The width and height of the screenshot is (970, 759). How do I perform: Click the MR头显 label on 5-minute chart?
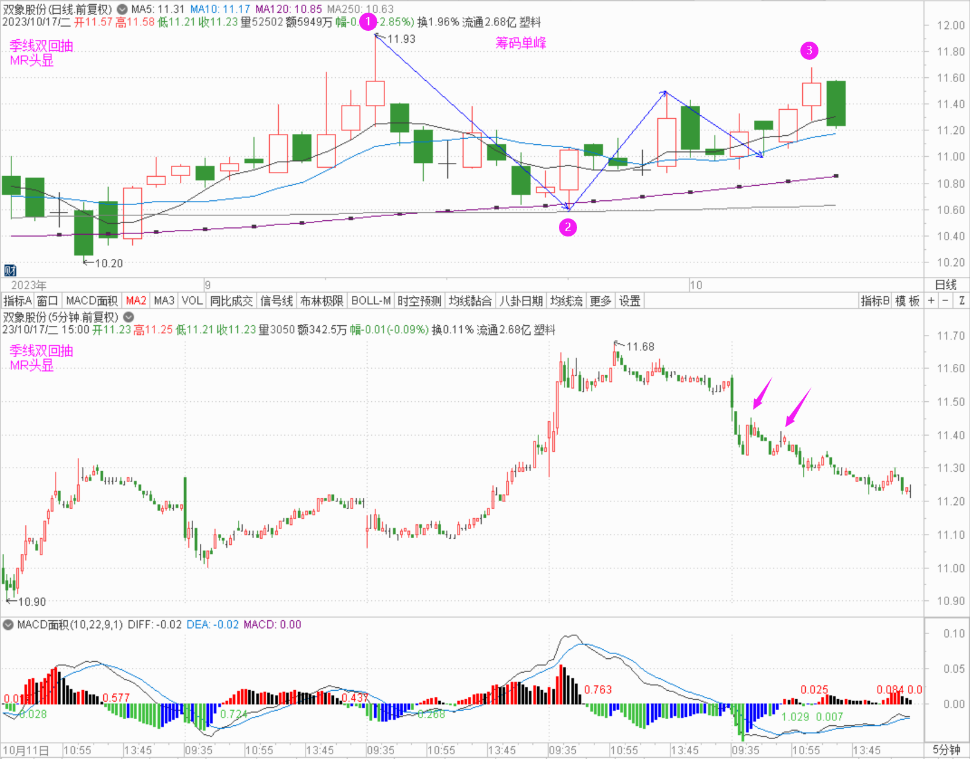tap(31, 365)
